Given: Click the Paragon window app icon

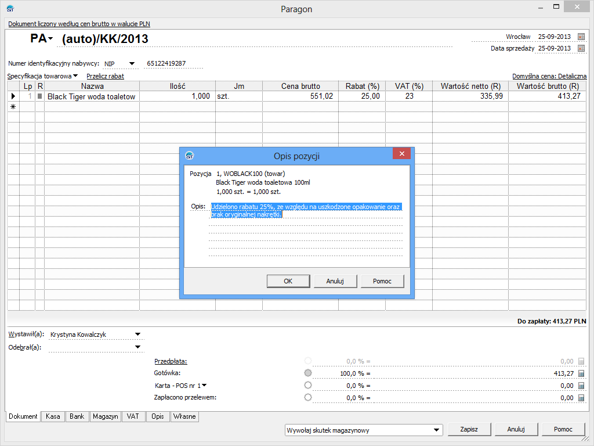Looking at the screenshot, I should pos(10,9).
